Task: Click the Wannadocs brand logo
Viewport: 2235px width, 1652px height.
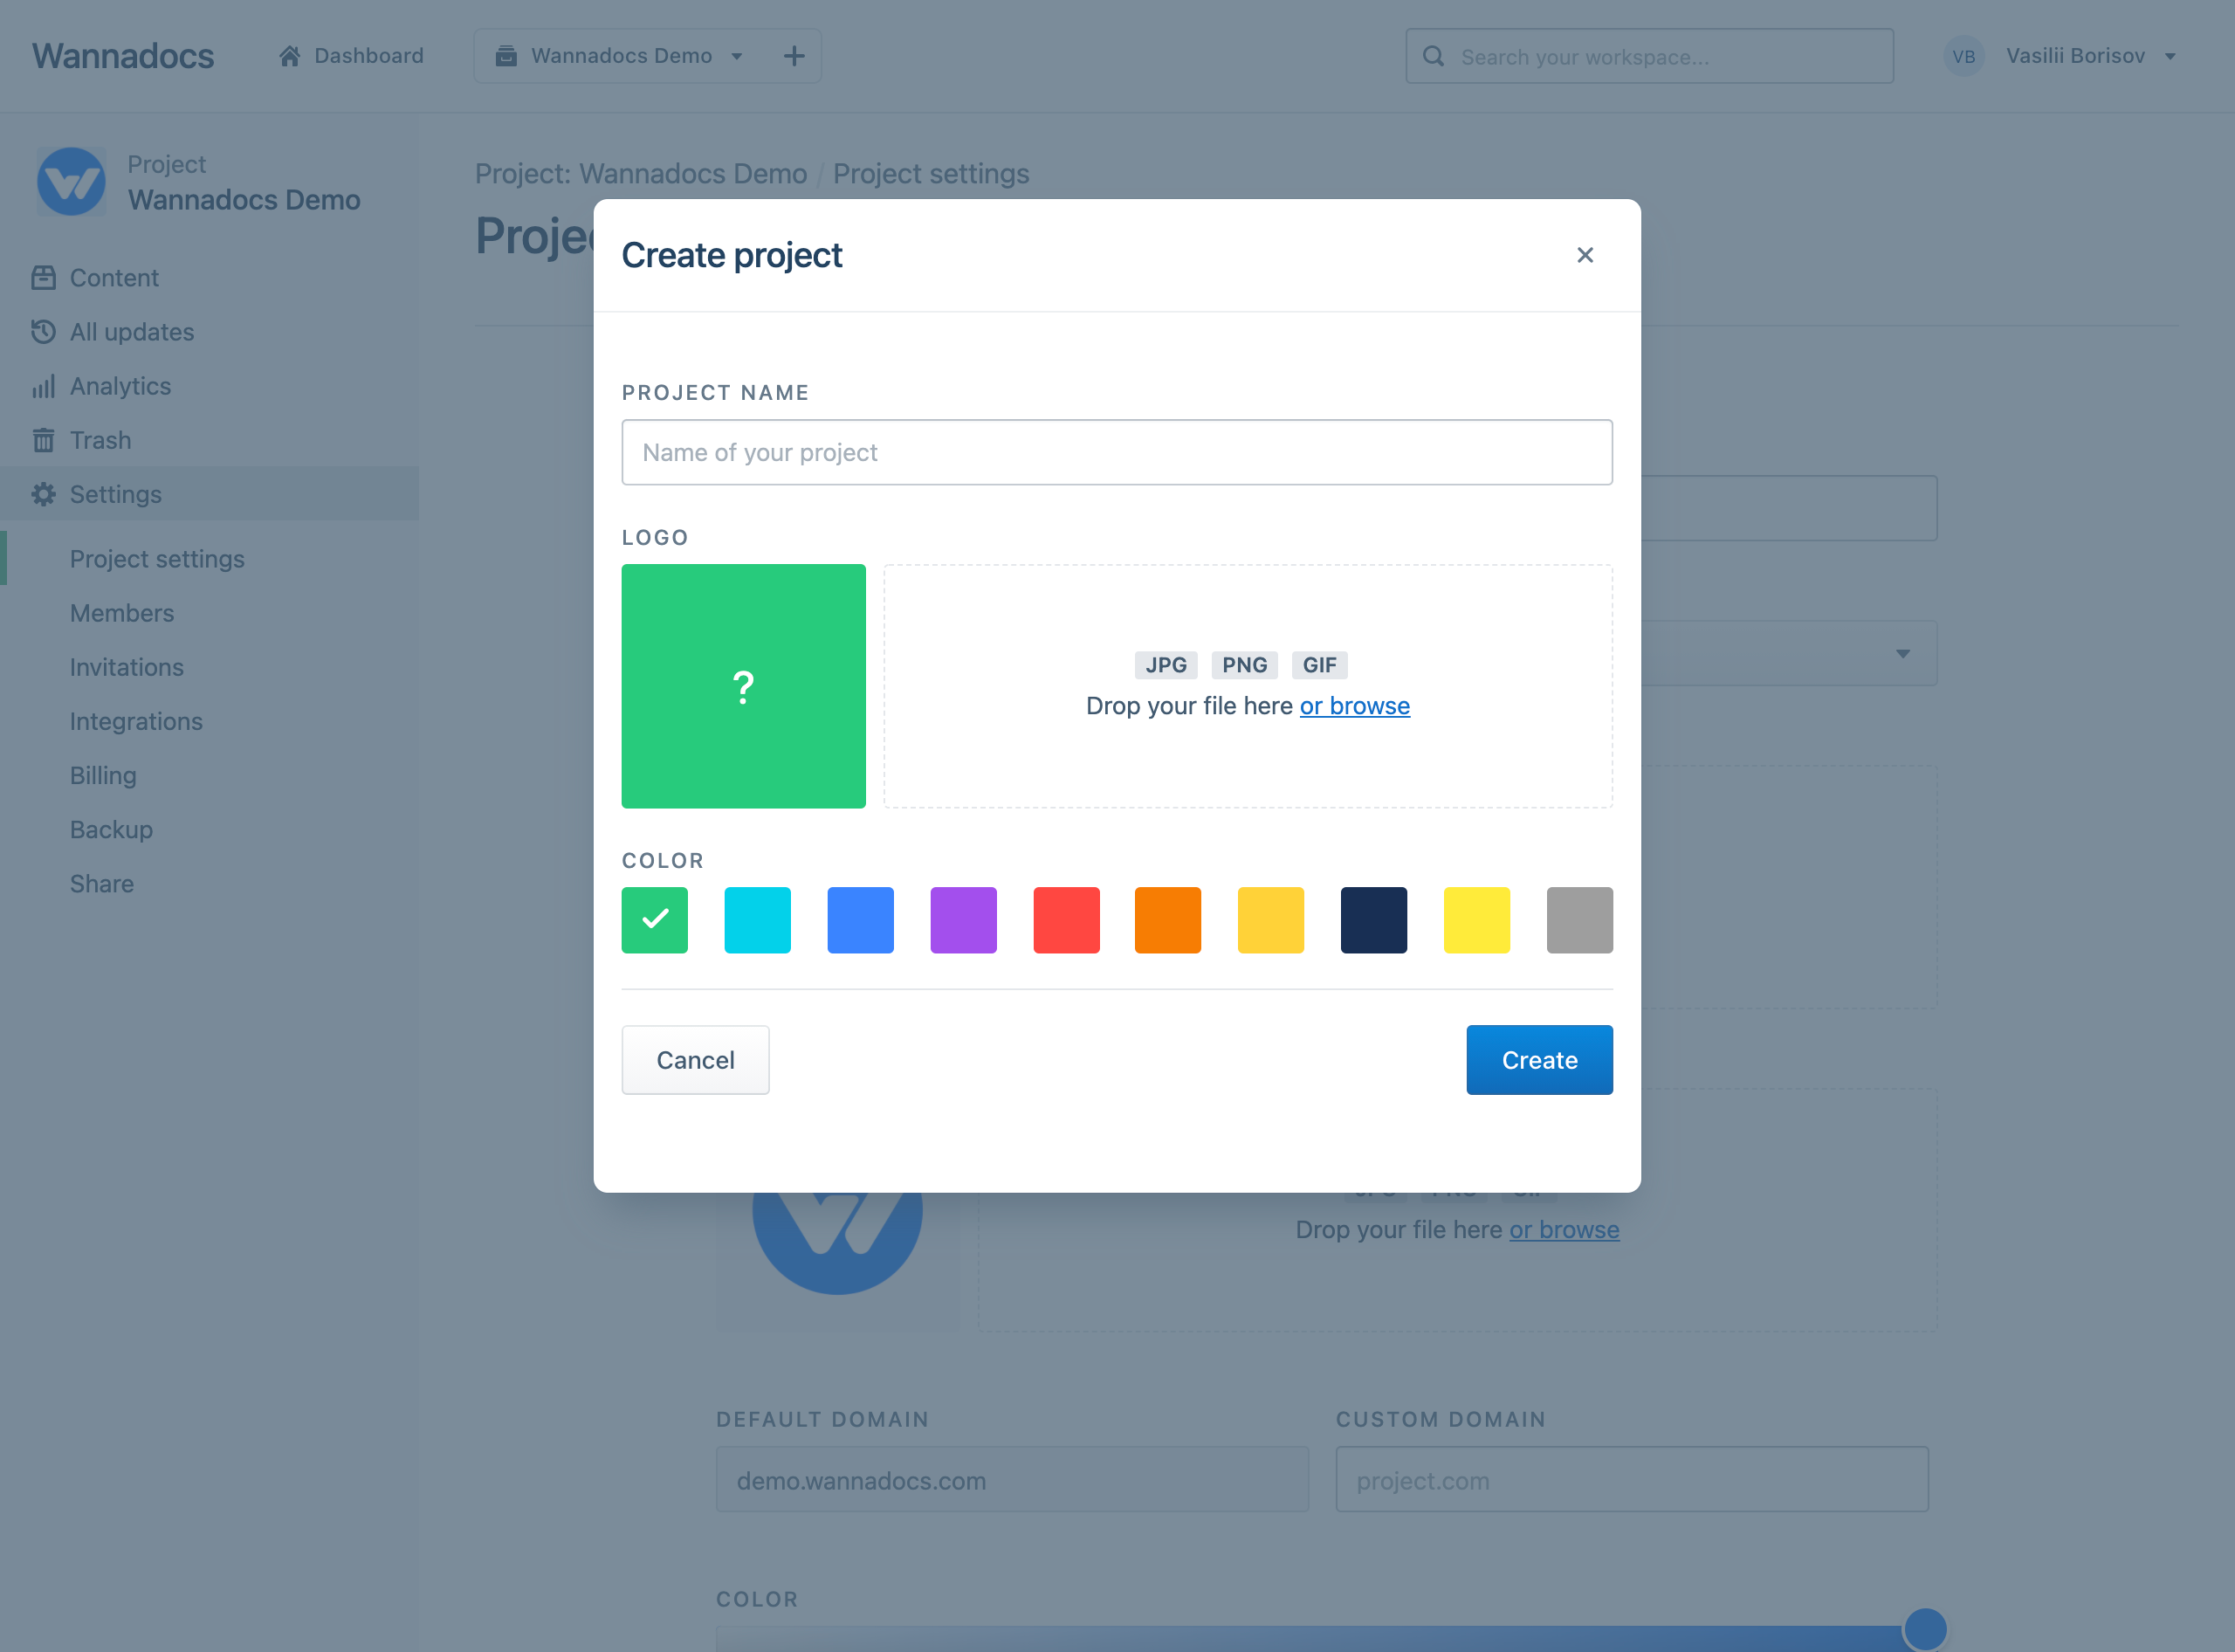Action: (x=123, y=56)
